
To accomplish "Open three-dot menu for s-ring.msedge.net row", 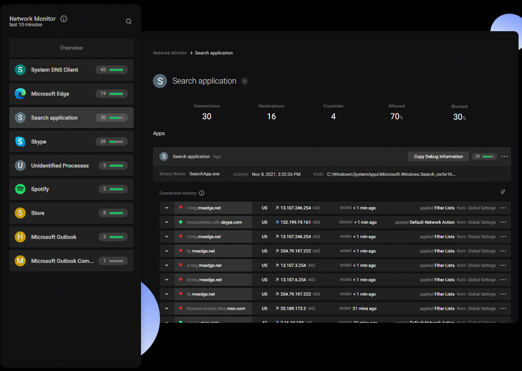I will coord(503,266).
